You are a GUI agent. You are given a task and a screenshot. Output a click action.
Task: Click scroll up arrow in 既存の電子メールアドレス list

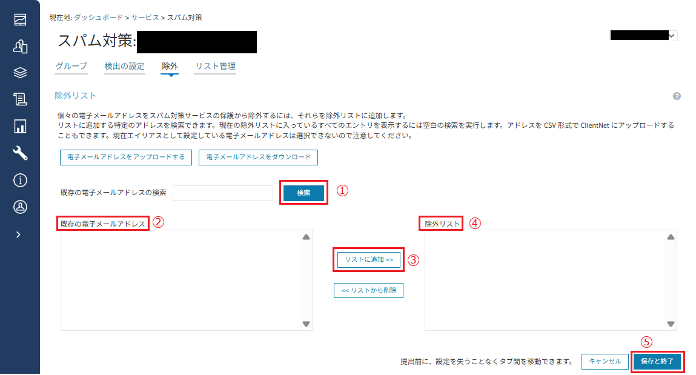(x=307, y=237)
